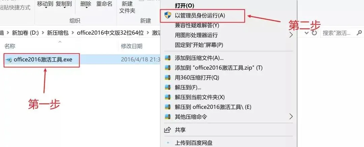Open the address bar history dropdown arrow
This screenshot has width=364, height=147.
[x=306, y=33]
